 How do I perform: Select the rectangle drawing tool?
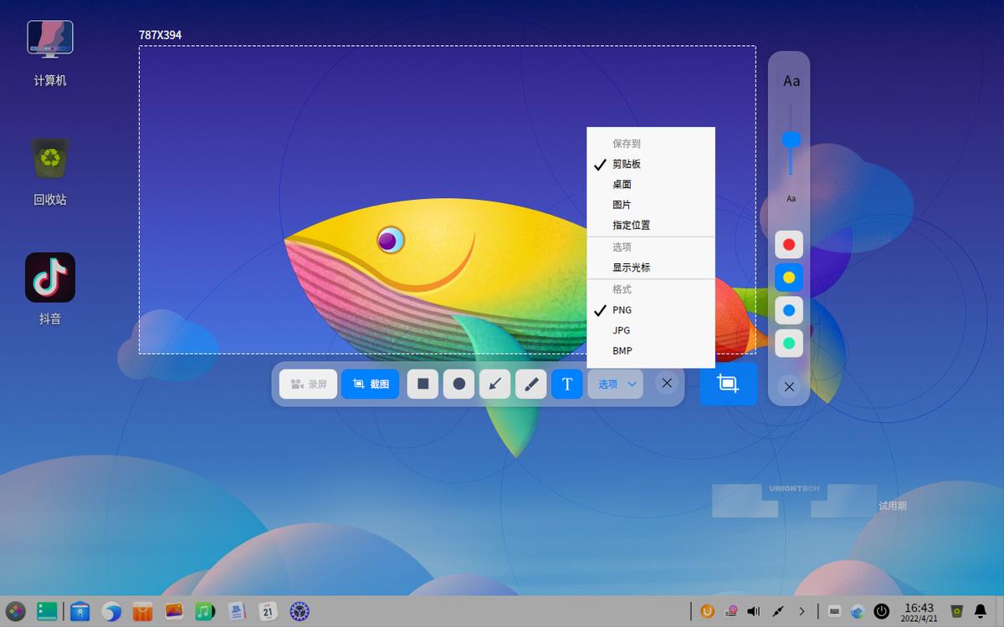click(423, 384)
